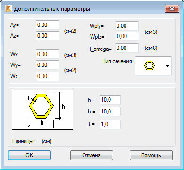
Task: Select the b = dimension field
Action: [x=110, y=112]
